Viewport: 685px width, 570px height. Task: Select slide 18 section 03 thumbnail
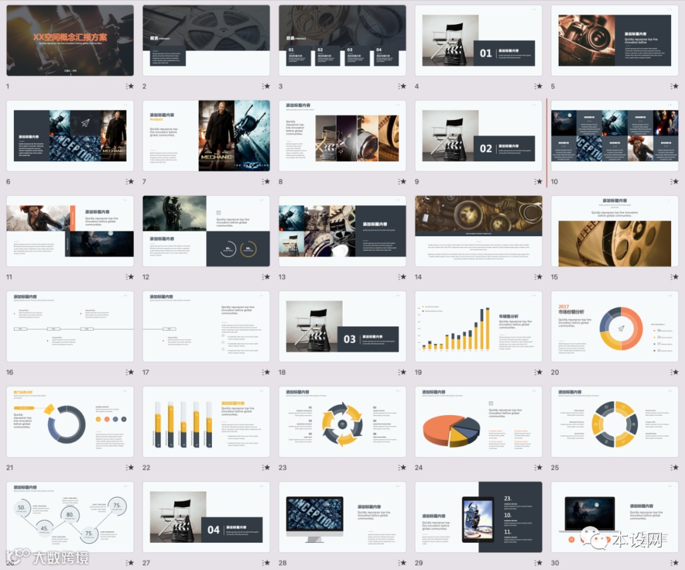(342, 326)
